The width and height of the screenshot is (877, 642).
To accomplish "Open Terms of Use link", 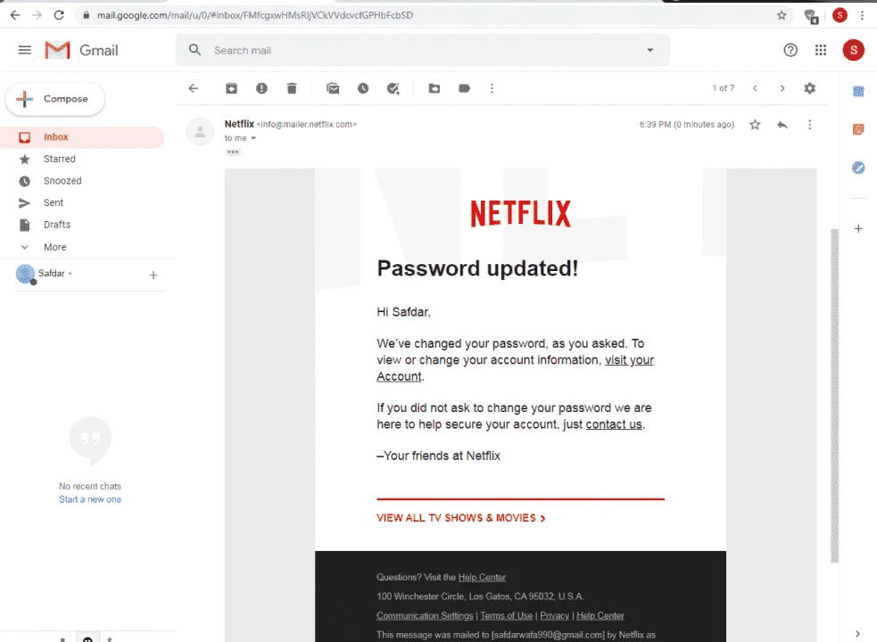I will tap(506, 616).
